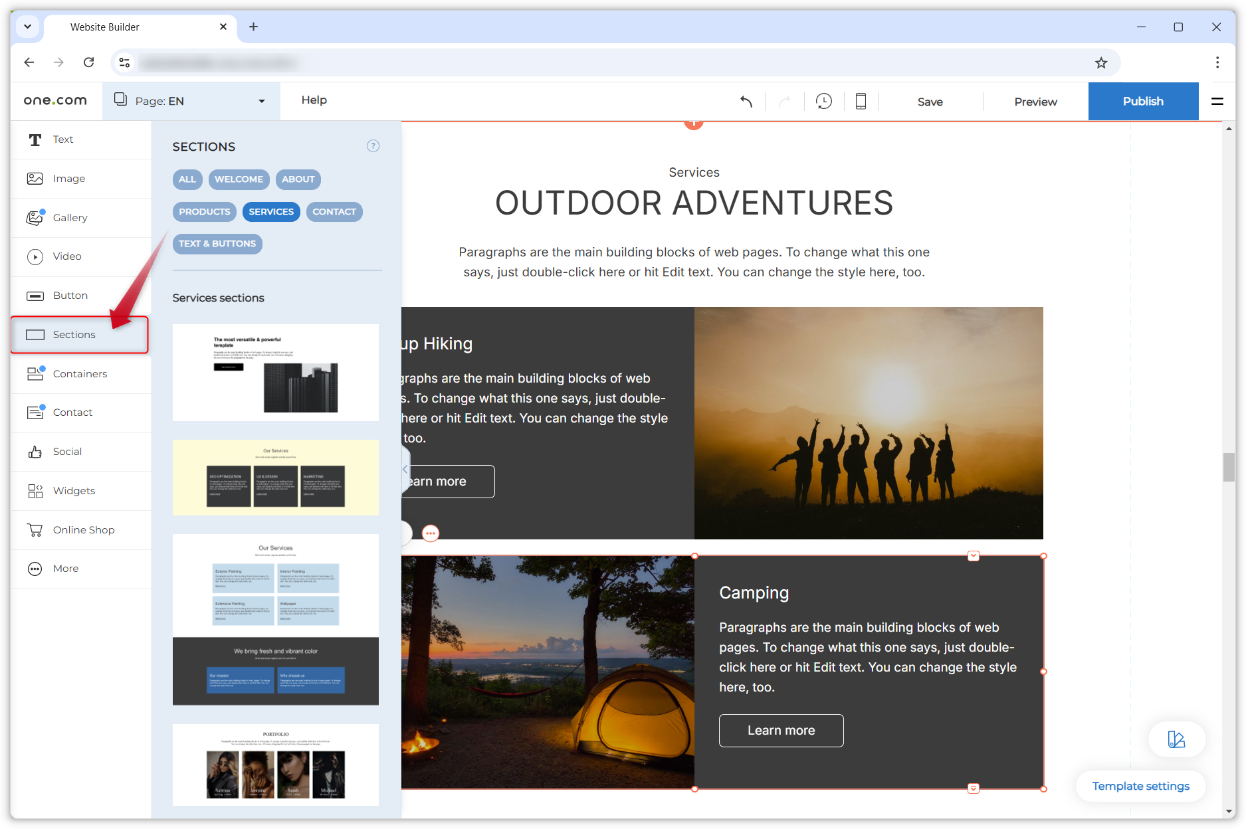
Task: Select the Online Shop cart item
Action: tap(83, 530)
